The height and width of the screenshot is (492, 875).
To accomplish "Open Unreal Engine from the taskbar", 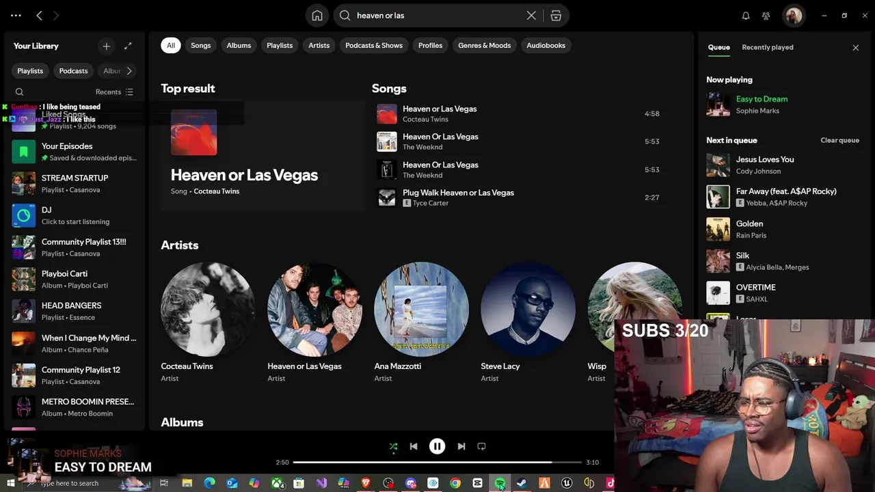I will 567,483.
